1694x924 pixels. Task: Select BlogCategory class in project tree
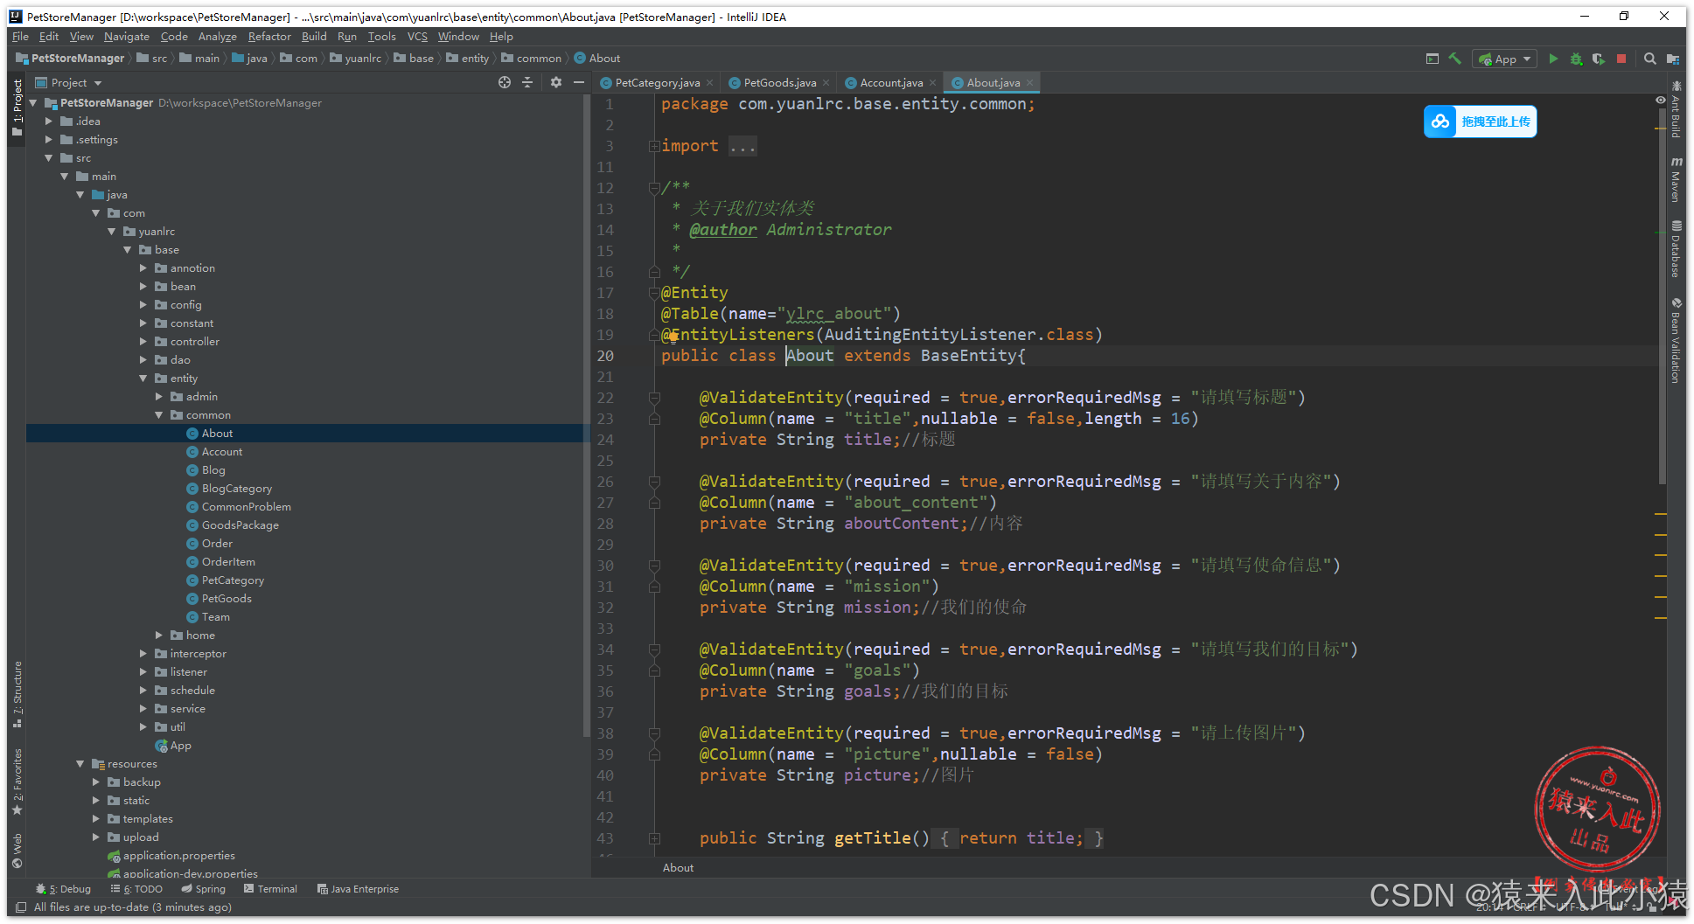(237, 489)
